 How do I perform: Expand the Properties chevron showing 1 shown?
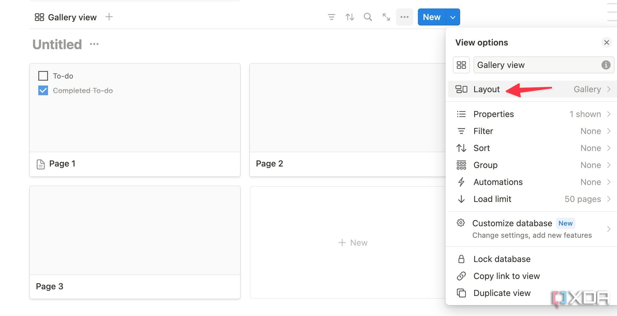click(609, 114)
